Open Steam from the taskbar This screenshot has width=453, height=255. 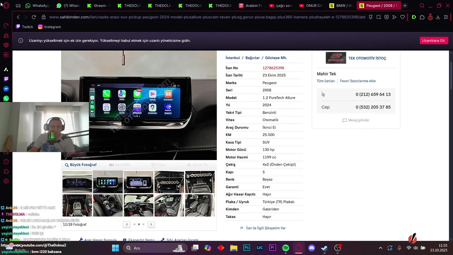(x=325, y=248)
